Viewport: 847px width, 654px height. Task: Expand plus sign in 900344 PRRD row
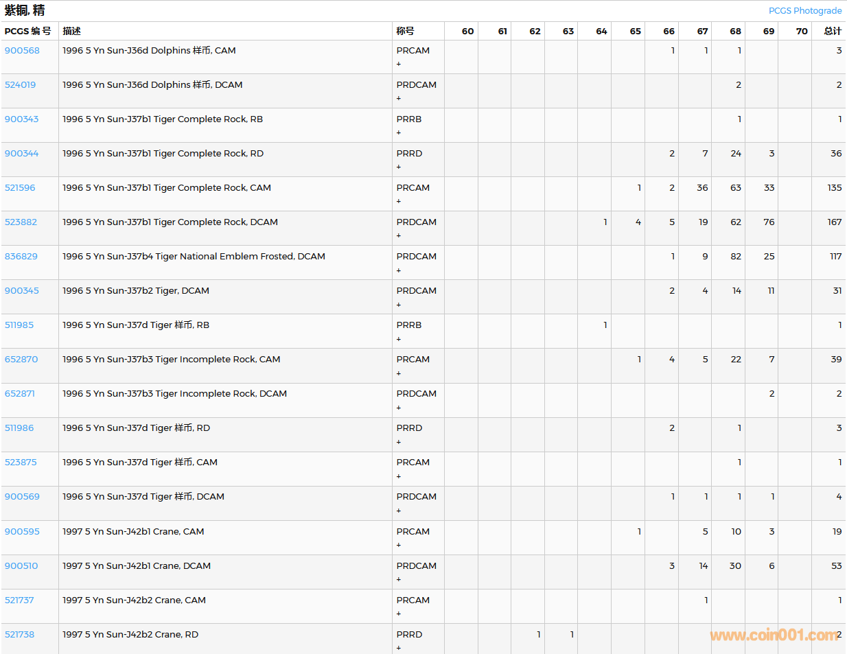click(399, 167)
